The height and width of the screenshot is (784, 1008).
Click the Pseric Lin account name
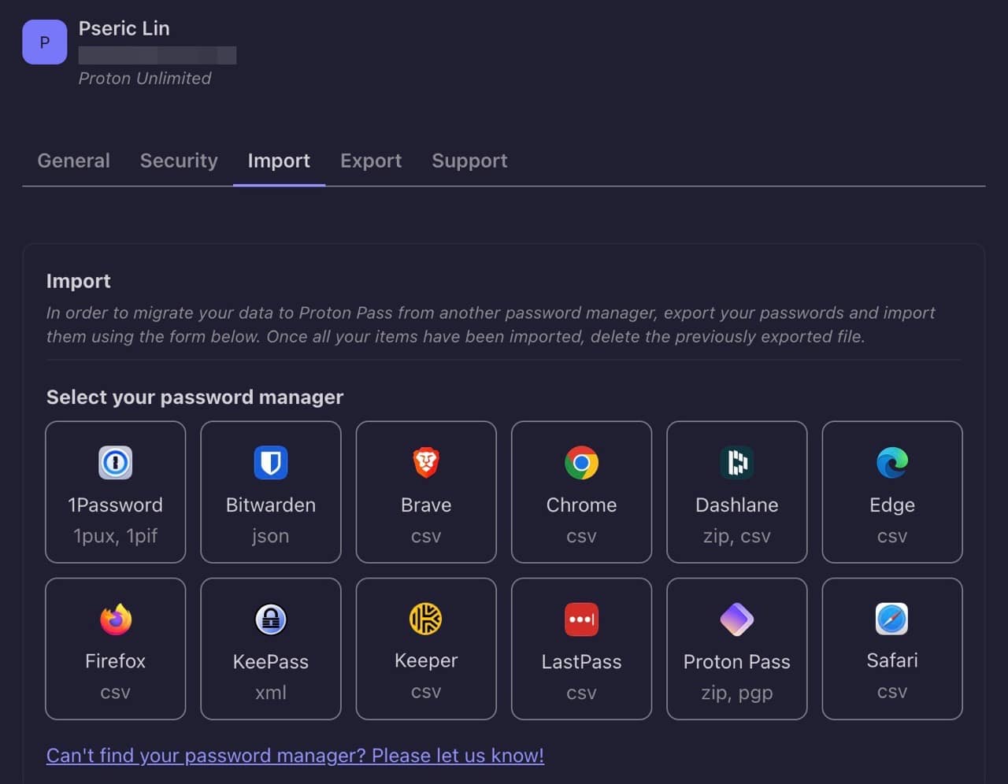point(124,28)
